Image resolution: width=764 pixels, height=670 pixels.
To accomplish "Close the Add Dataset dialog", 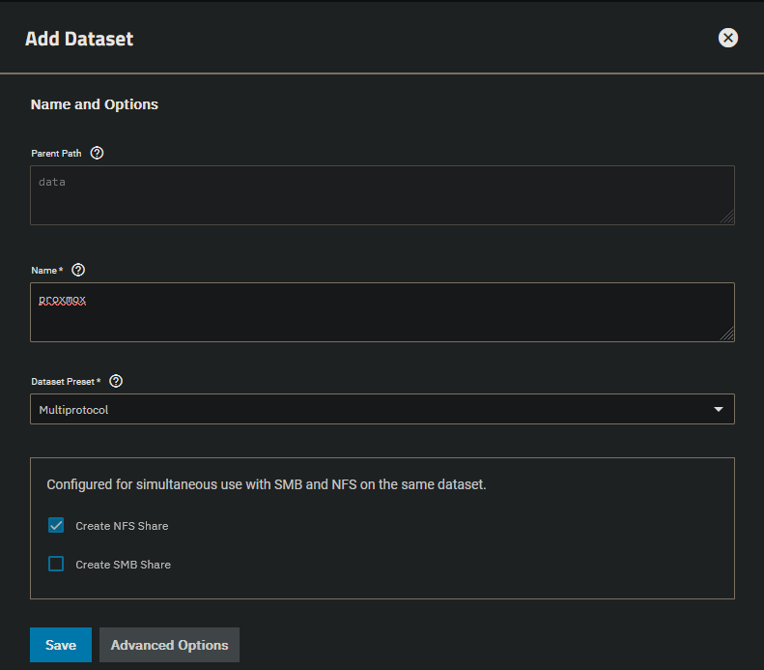I will pos(728,38).
